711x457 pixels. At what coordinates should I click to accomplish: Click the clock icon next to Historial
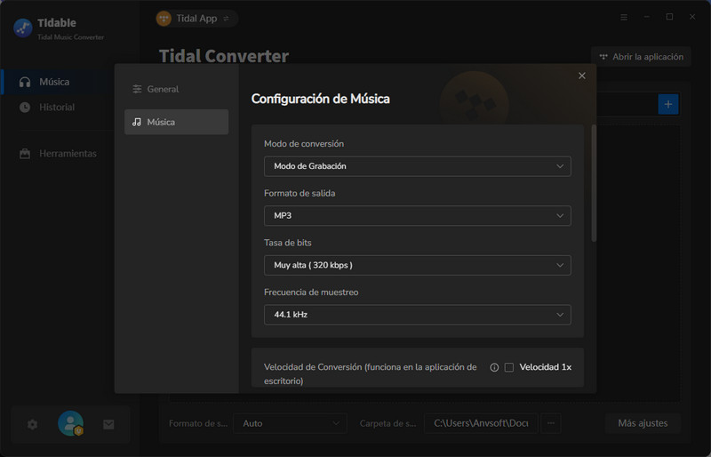(x=25, y=107)
